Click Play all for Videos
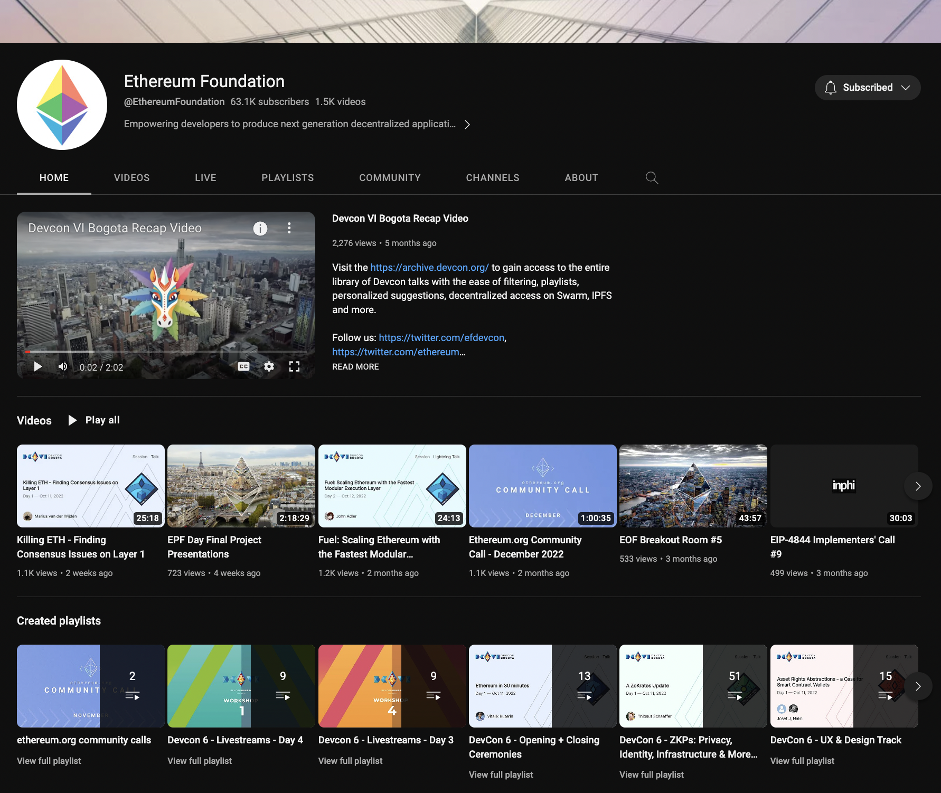 coord(94,420)
